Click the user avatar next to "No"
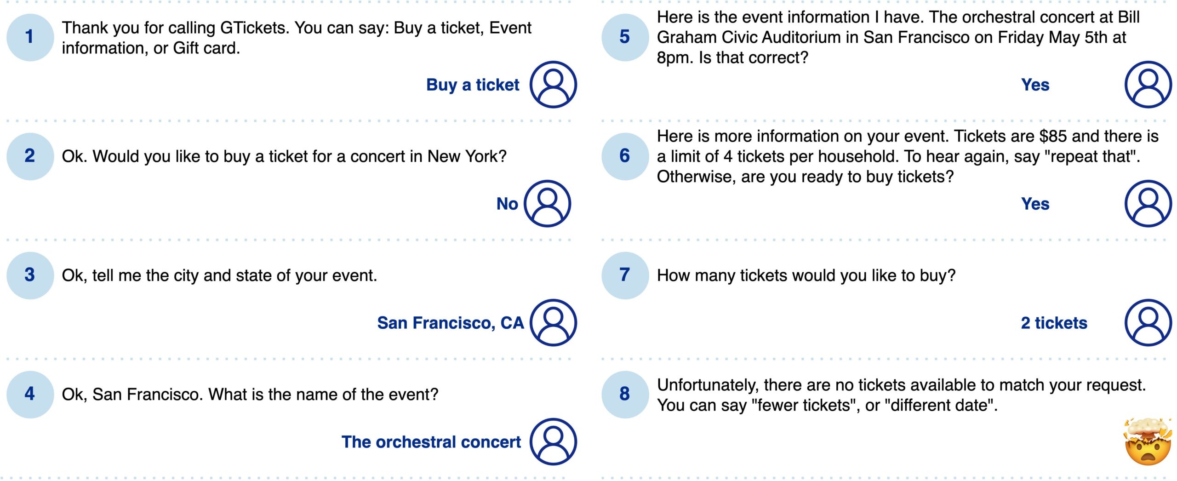Viewport: 1177px width, 481px height. (547, 203)
